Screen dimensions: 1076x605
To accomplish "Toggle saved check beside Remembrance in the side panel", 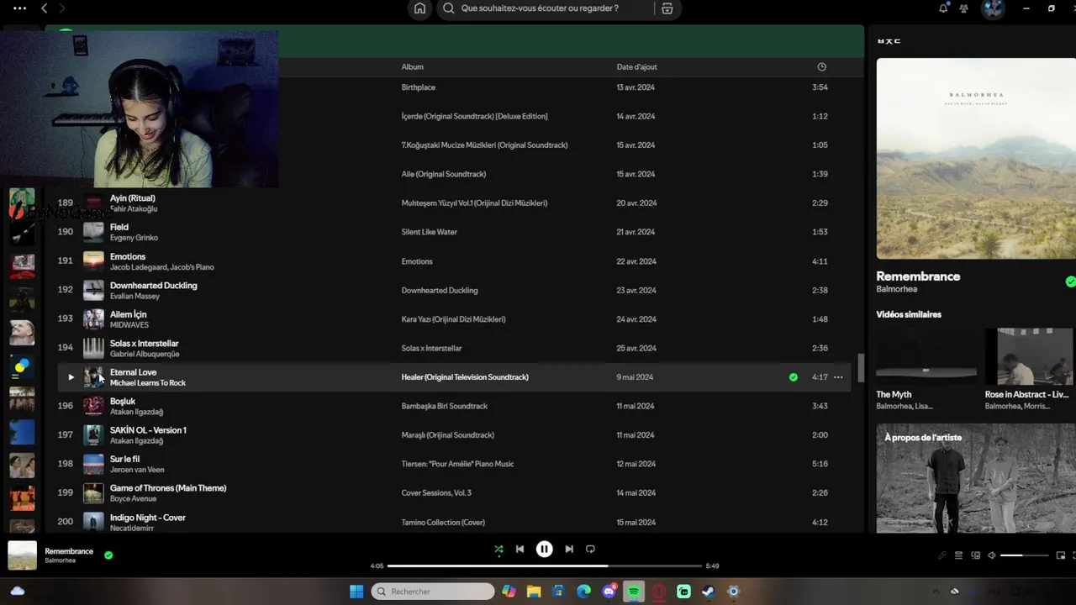I will [1070, 281].
